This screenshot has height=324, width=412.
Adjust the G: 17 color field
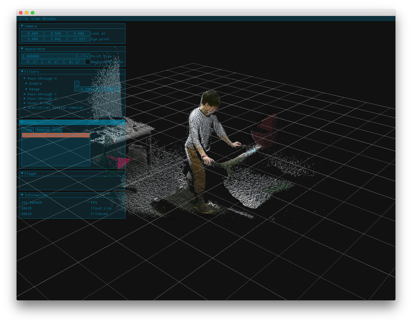pos(53,62)
